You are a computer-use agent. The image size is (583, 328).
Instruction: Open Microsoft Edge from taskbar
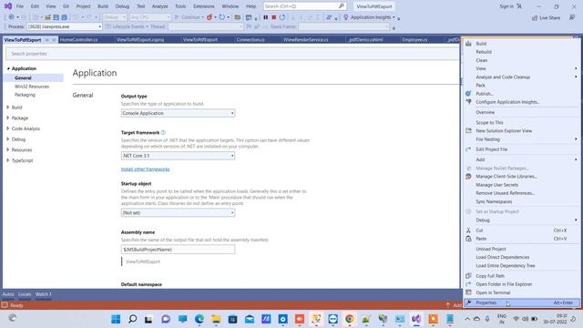click(x=199, y=319)
